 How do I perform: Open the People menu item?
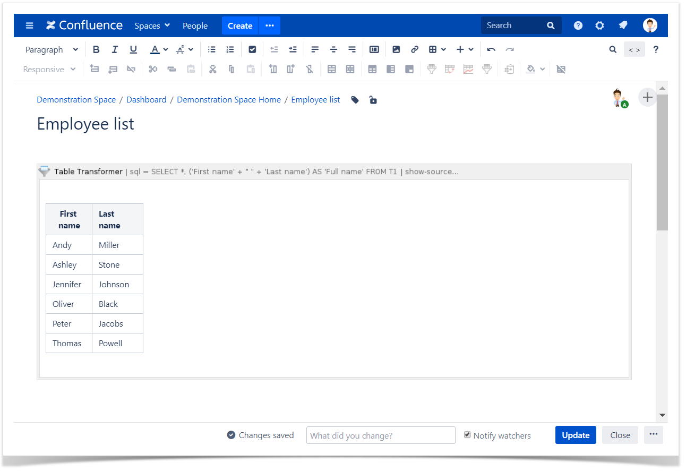coord(195,25)
